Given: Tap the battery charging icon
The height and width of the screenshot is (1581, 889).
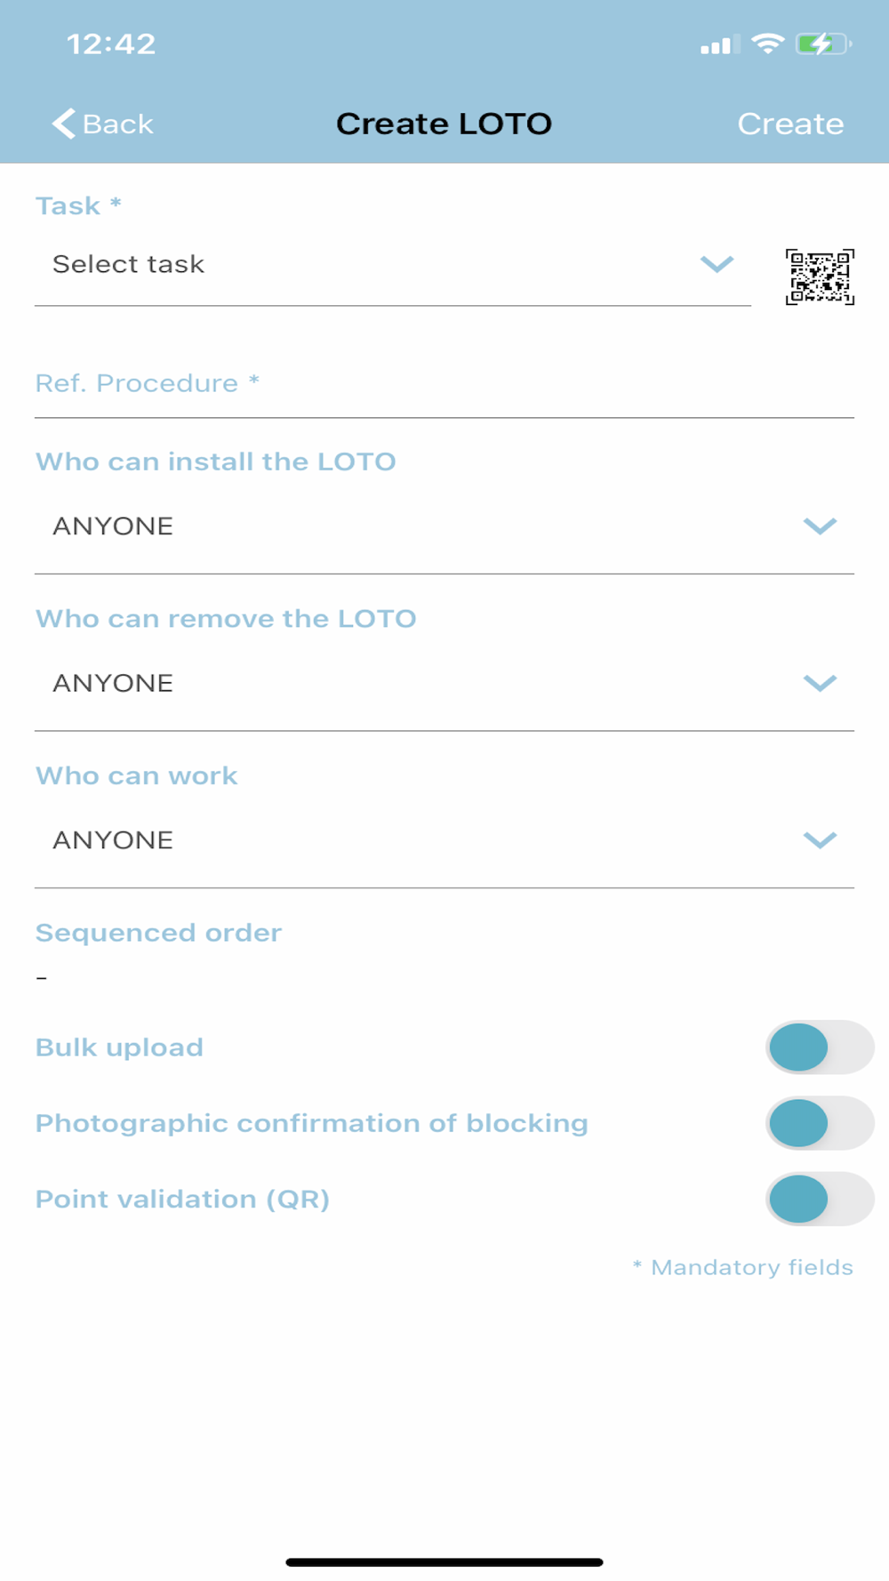Looking at the screenshot, I should point(823,44).
